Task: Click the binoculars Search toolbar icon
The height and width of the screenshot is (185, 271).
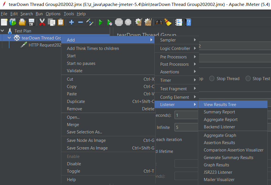Action: [159, 22]
